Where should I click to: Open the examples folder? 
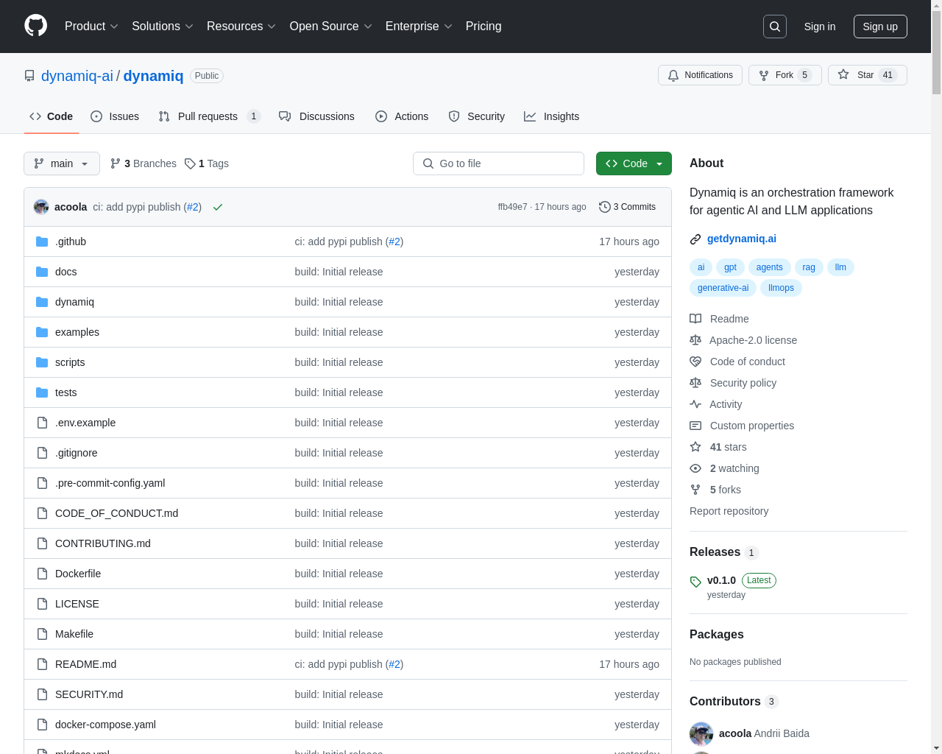pos(77,332)
